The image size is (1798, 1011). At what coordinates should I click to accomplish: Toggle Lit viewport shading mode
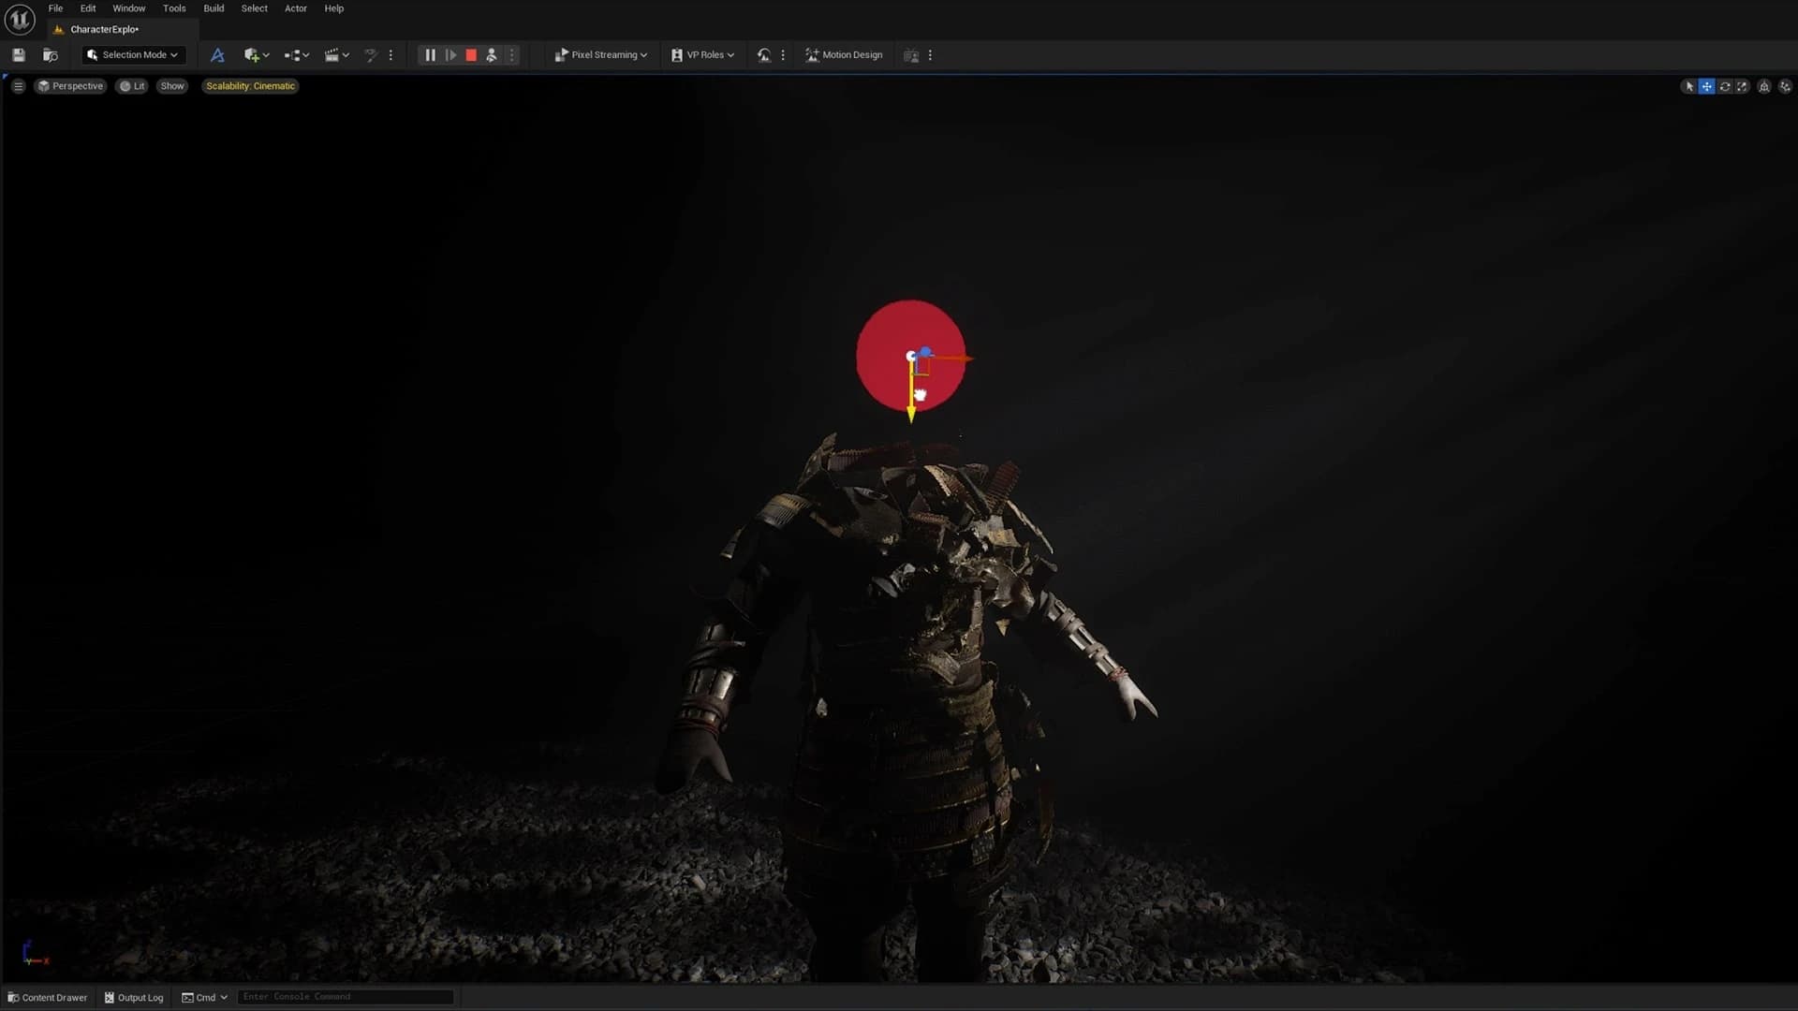pyautogui.click(x=131, y=85)
